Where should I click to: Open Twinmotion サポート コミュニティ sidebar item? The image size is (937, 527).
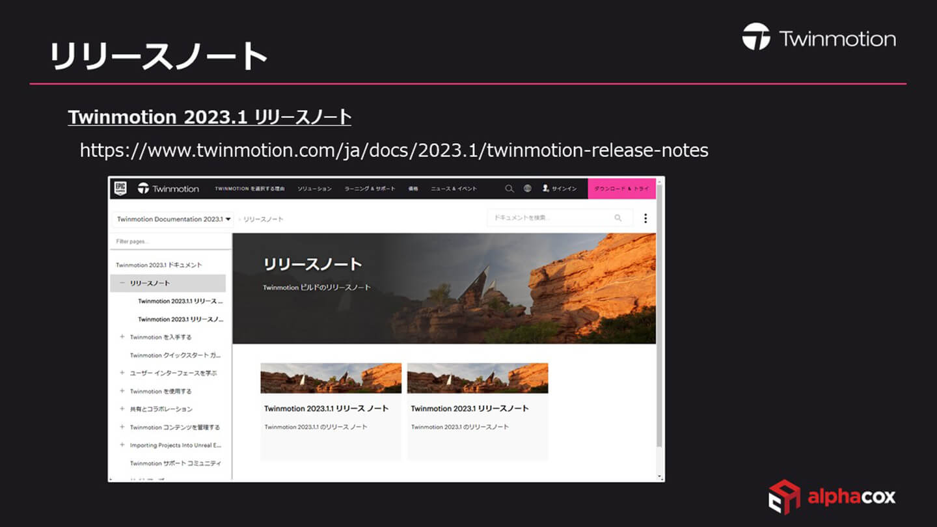click(176, 463)
